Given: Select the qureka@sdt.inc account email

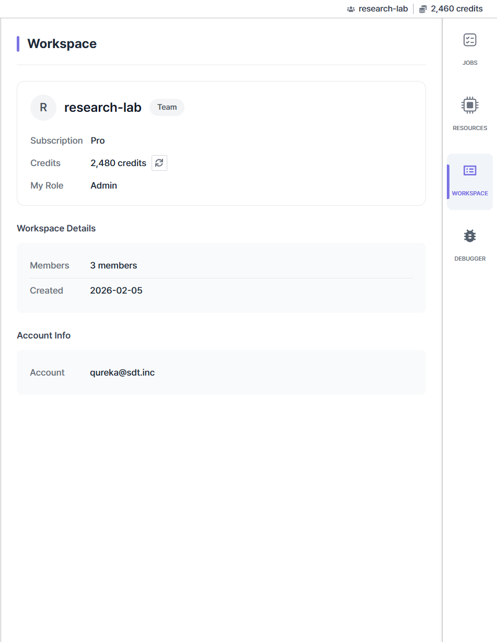Looking at the screenshot, I should pyautogui.click(x=122, y=372).
